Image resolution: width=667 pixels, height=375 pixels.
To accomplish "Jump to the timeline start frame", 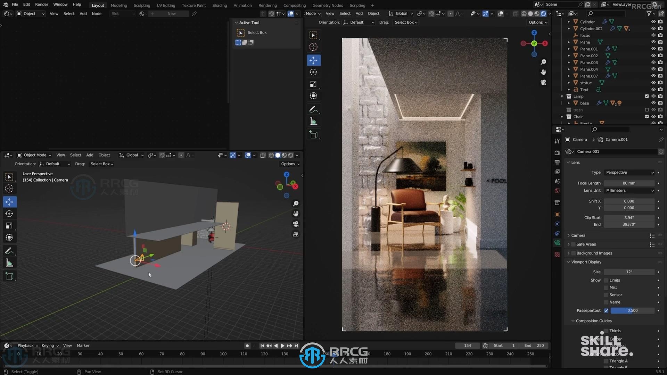I will [262, 345].
